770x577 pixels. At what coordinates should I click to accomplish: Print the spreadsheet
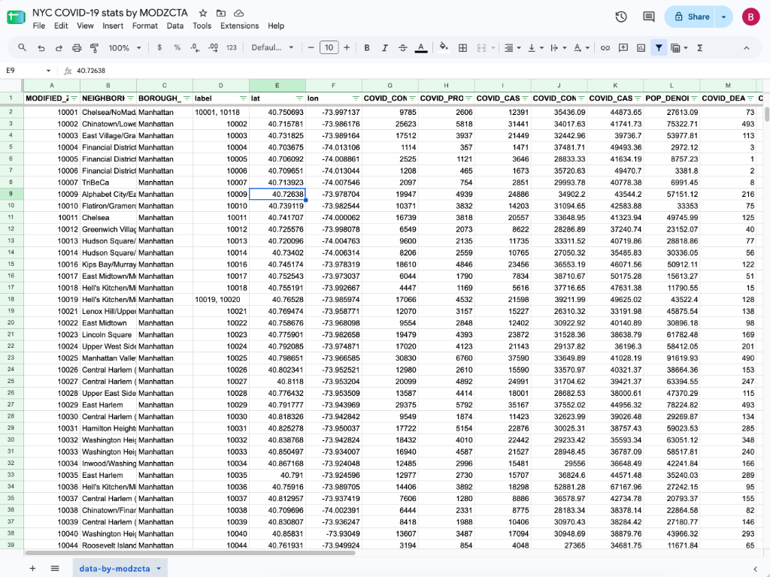click(77, 47)
